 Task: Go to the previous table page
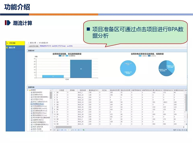click(x=65, y=130)
